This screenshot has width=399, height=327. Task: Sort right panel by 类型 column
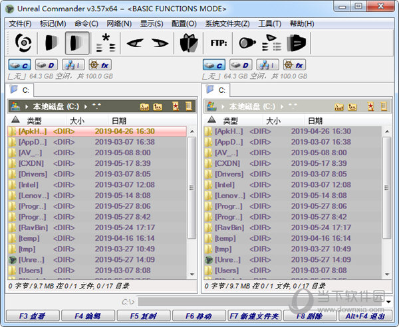tap(231, 121)
